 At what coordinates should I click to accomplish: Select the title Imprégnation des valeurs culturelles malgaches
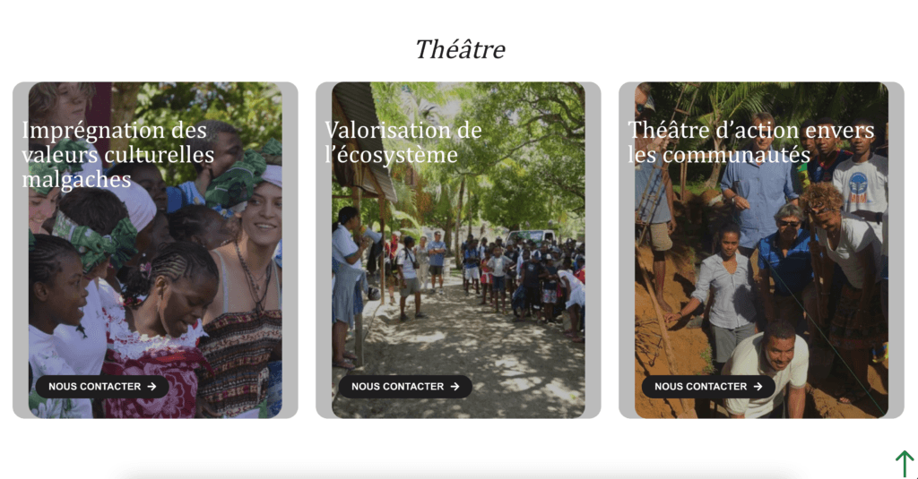coord(118,154)
